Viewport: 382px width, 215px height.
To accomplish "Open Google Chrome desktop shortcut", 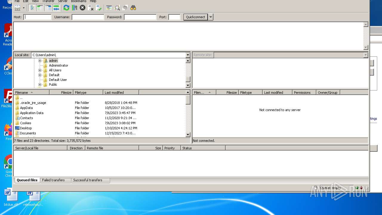I will 8,166.
